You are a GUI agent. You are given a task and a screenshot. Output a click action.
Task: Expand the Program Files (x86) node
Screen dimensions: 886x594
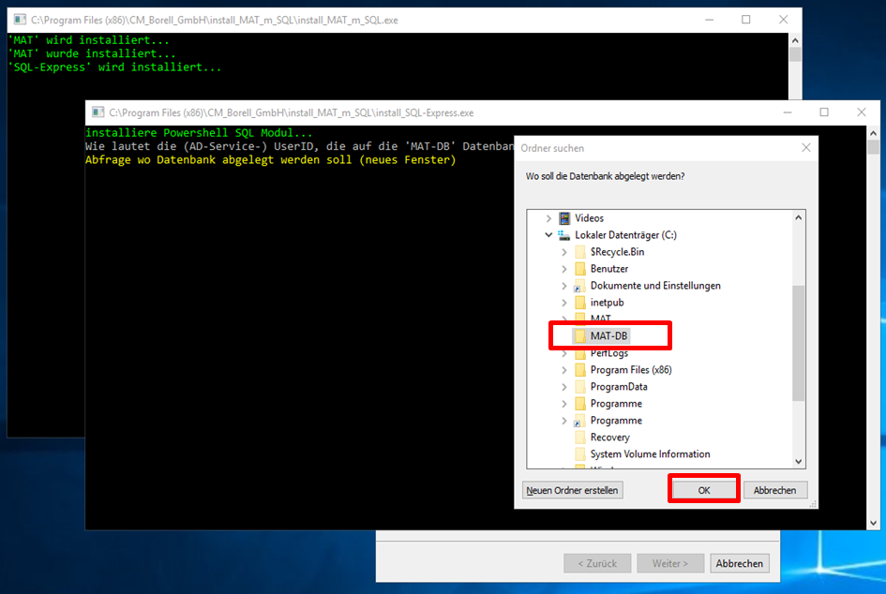(x=564, y=370)
